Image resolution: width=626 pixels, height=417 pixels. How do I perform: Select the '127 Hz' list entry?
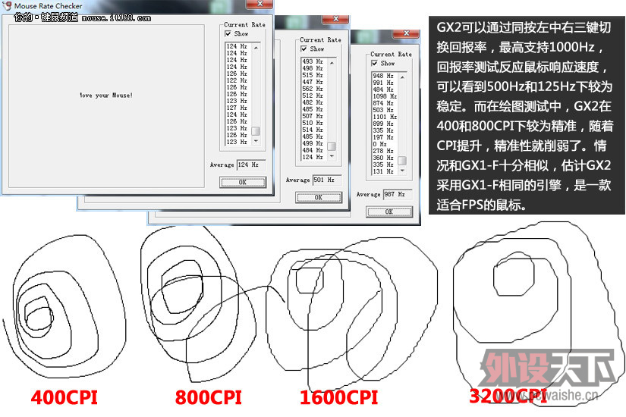[238, 108]
